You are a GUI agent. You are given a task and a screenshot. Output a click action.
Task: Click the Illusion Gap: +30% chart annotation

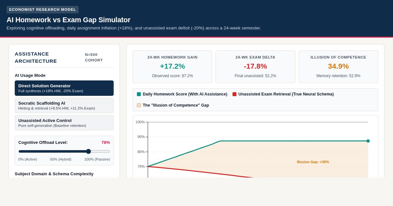(313, 162)
